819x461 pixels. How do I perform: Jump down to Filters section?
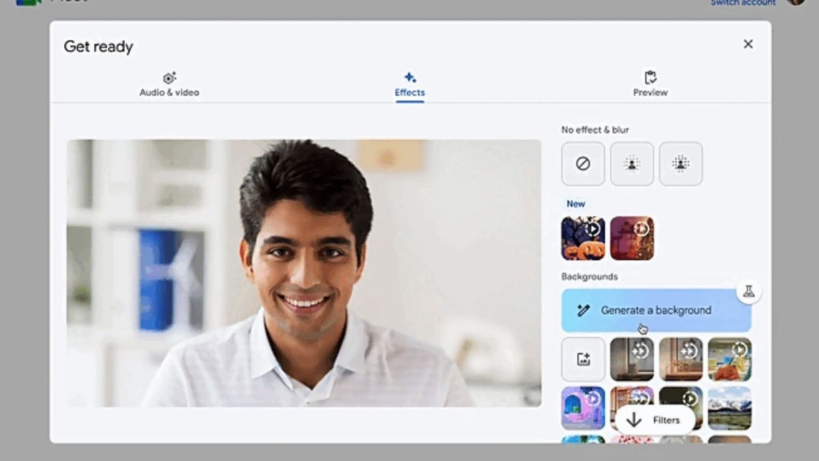click(655, 420)
